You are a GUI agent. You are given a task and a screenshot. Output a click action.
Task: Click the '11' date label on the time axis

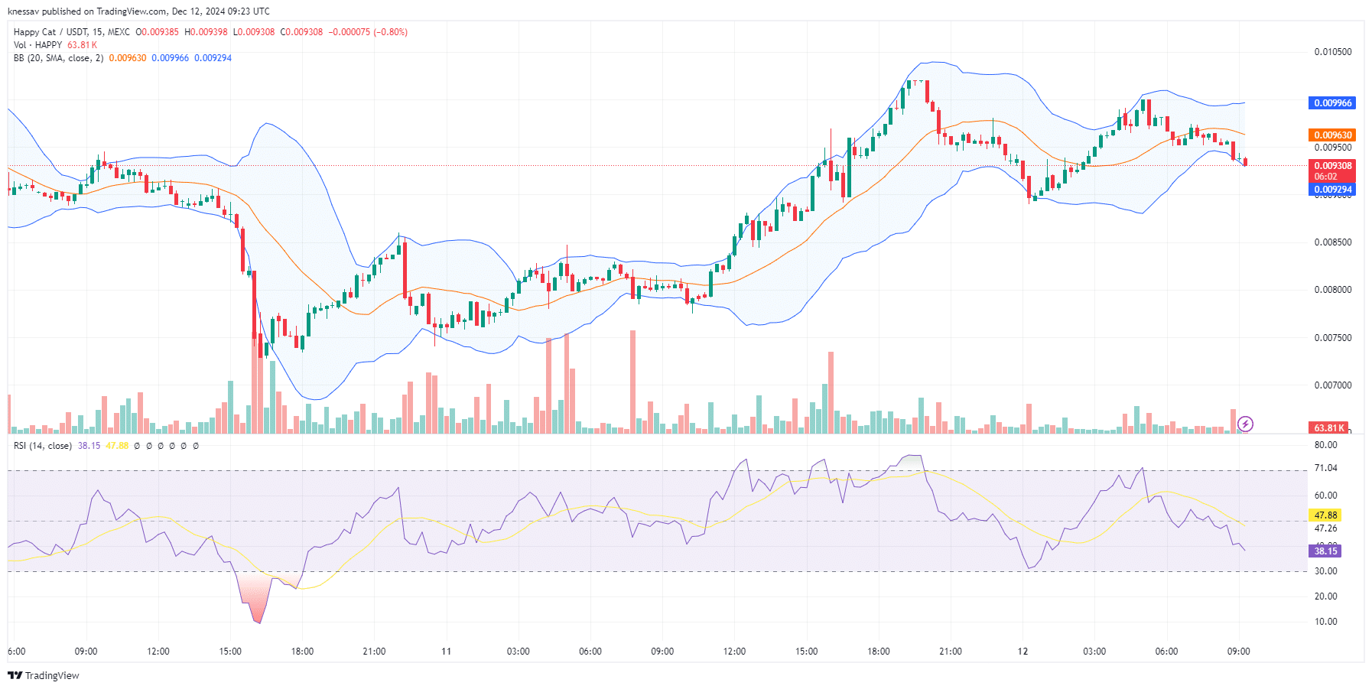click(x=446, y=652)
